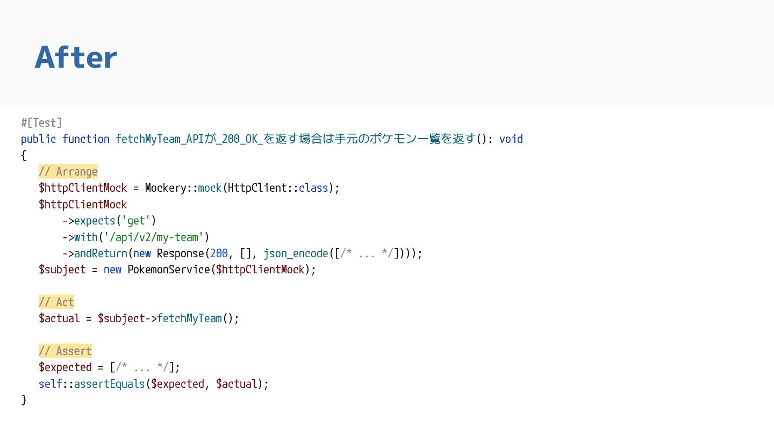Click the highlighted "// Arrange" comment
Viewport: 774px width, 435px height.
[68, 172]
